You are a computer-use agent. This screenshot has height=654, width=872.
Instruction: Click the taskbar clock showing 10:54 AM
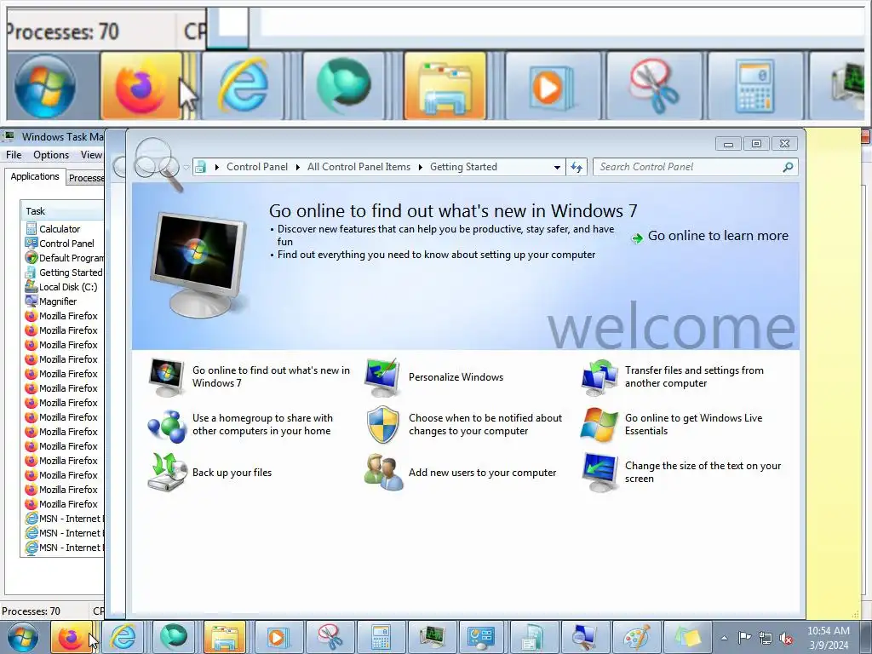pos(829,638)
